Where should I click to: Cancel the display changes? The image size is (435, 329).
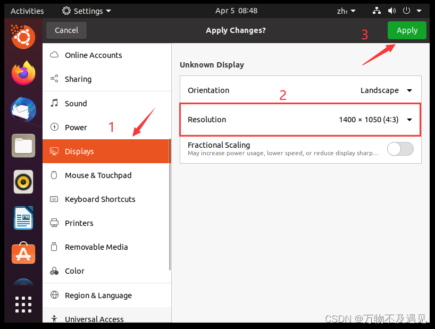[x=66, y=30]
